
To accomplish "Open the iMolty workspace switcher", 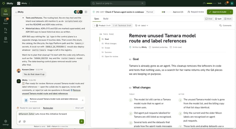I will pos(24,3).
